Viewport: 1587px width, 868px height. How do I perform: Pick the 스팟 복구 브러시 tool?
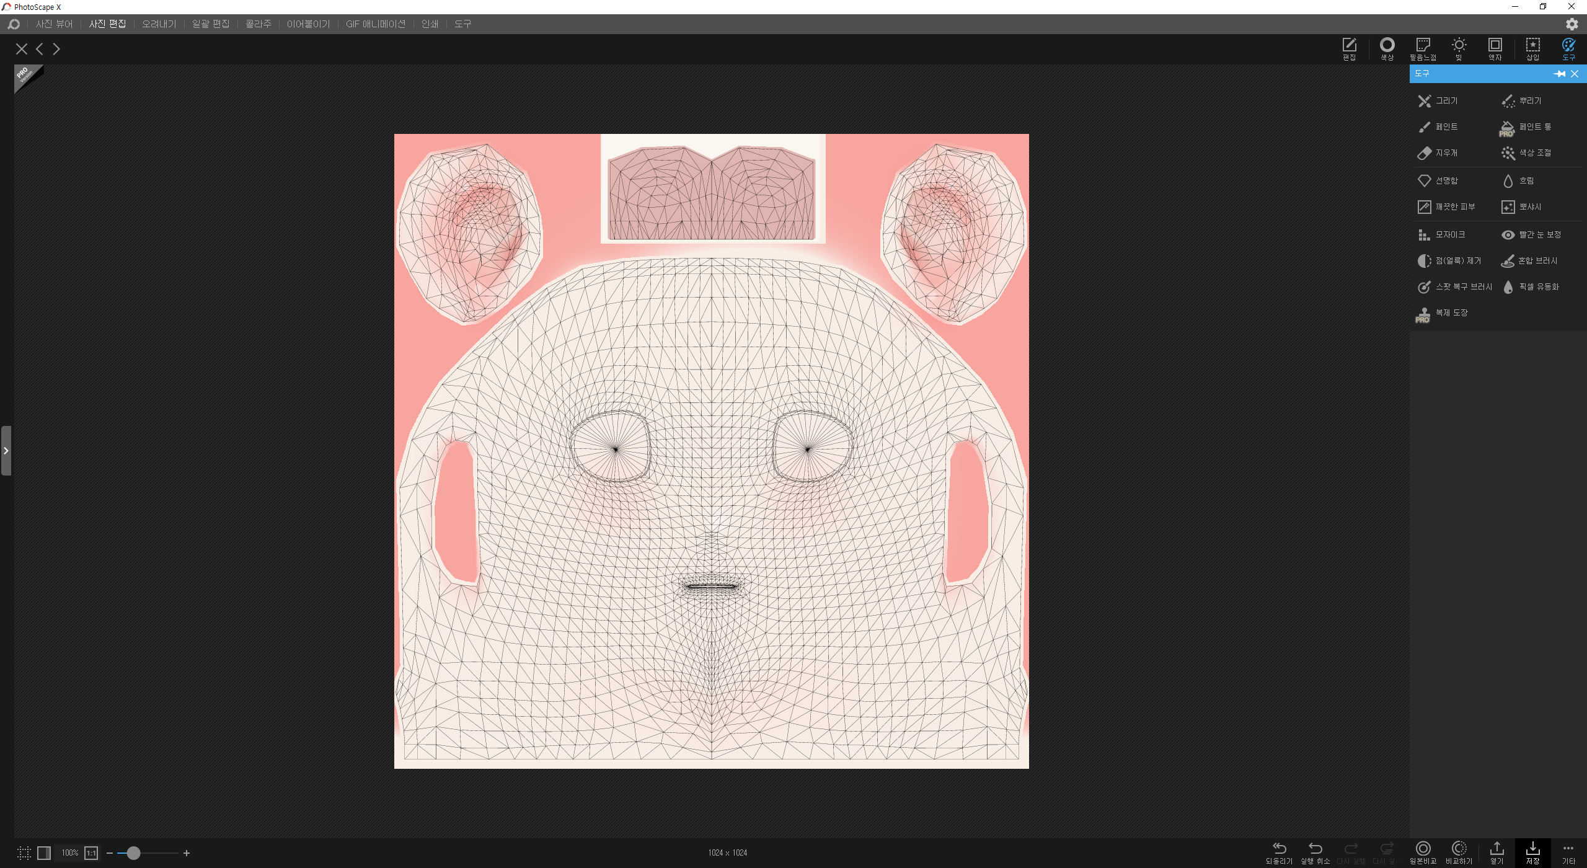click(1455, 286)
